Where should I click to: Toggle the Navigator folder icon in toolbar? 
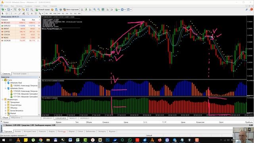(23, 10)
